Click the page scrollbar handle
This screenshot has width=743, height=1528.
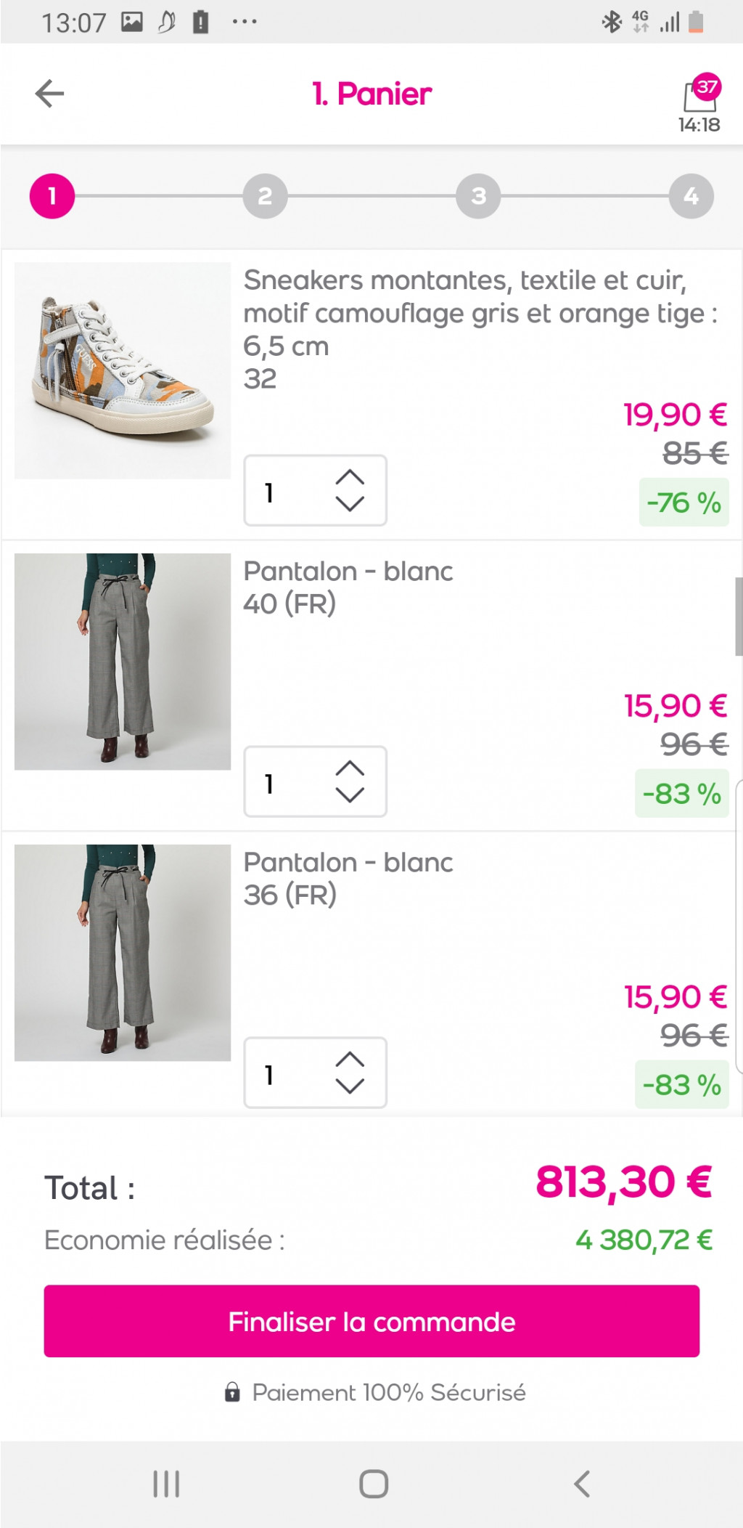739,617
